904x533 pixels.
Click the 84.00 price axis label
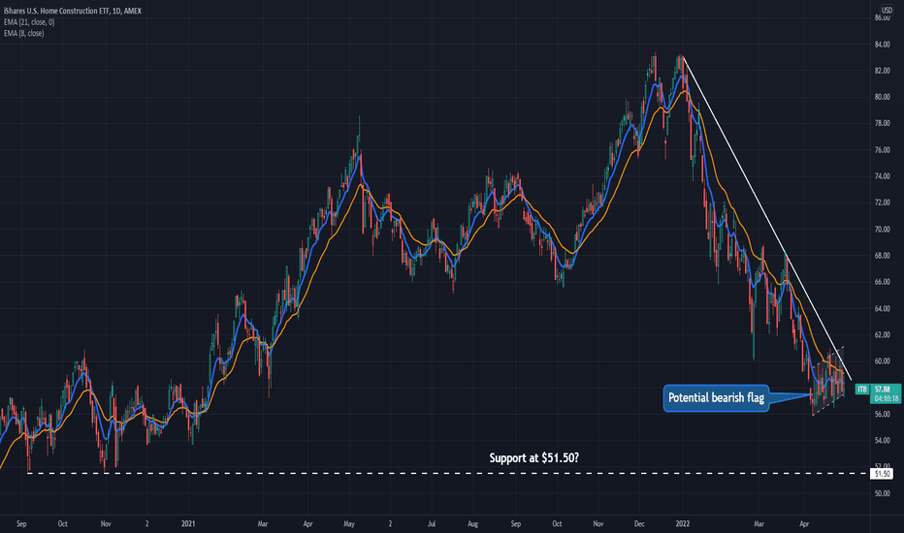(x=882, y=45)
